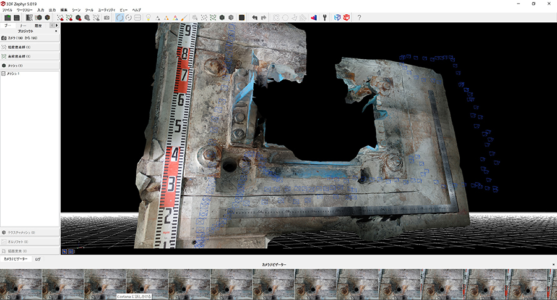Click the black mesh cube generation icon
This screenshot has height=300, width=557.
point(47,17)
